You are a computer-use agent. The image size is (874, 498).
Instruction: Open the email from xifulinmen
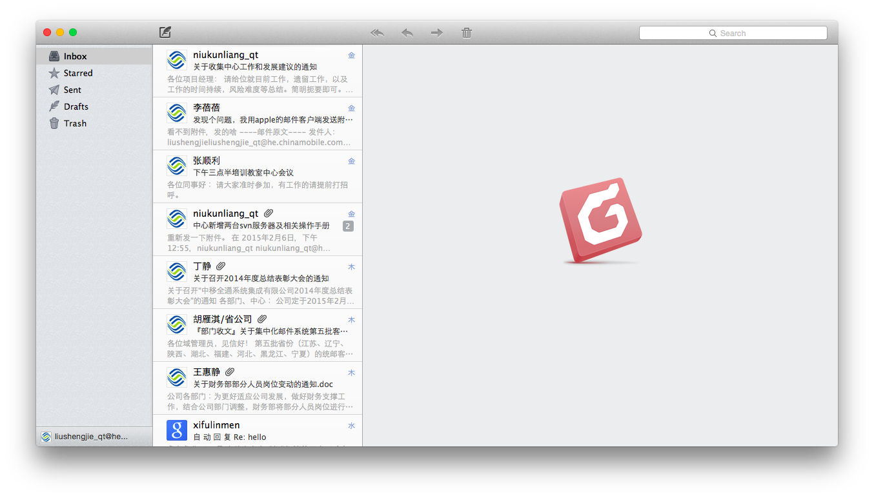click(258, 431)
